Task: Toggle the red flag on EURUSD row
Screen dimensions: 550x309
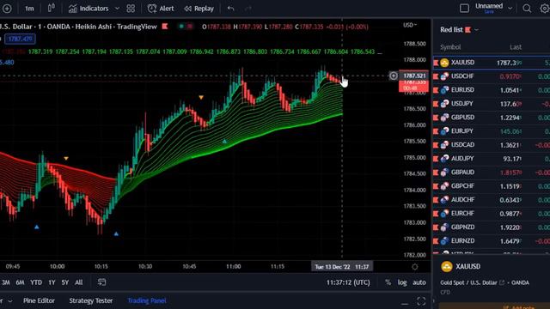Action: click(x=436, y=90)
